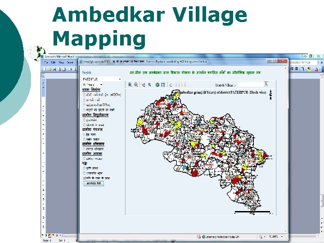Open the Font Color dropdown arrow in Word
The width and height of the screenshot is (324, 243).
(319, 69)
